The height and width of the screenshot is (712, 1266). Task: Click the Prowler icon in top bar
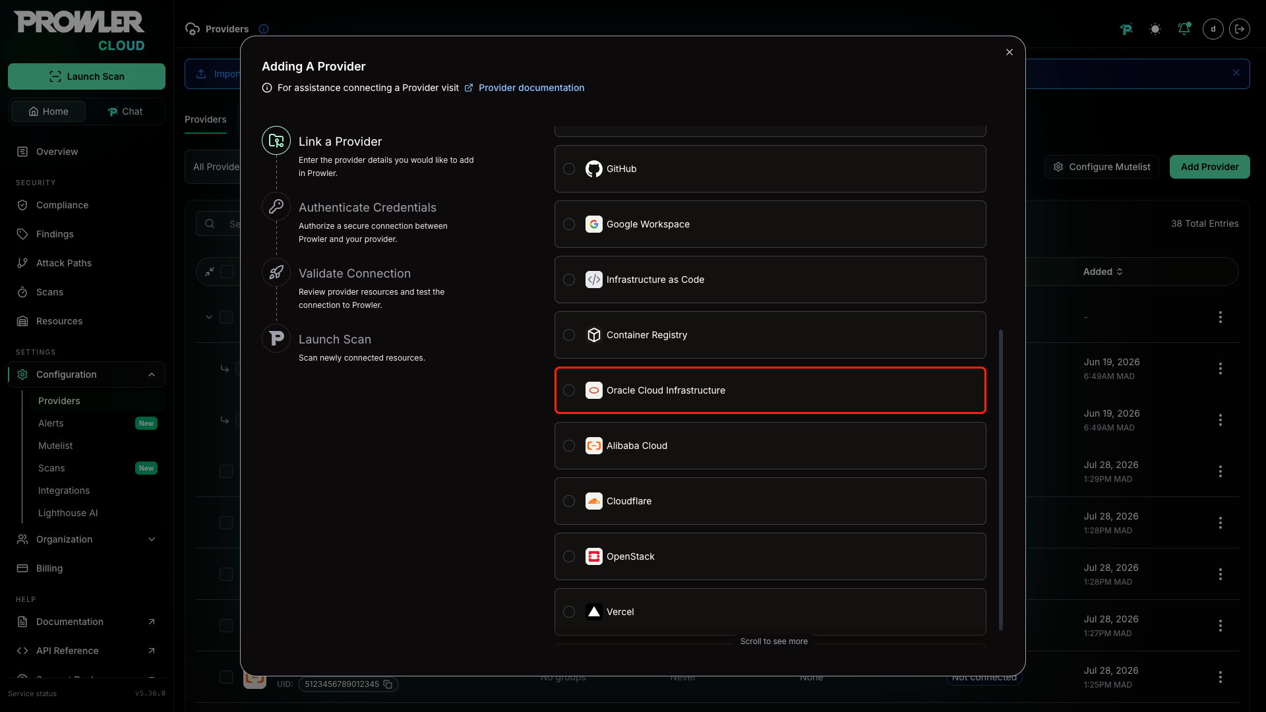[x=1126, y=29]
